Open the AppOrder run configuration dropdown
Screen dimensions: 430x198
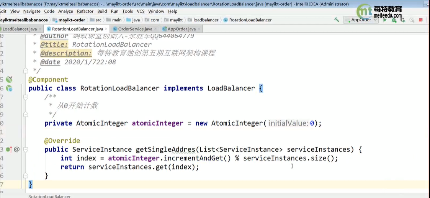[x=361, y=20]
